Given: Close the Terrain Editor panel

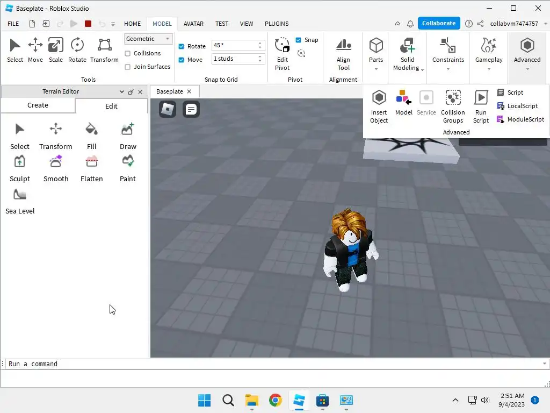Looking at the screenshot, I should pos(140,91).
